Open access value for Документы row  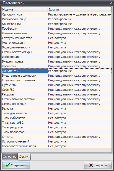tap(80, 71)
